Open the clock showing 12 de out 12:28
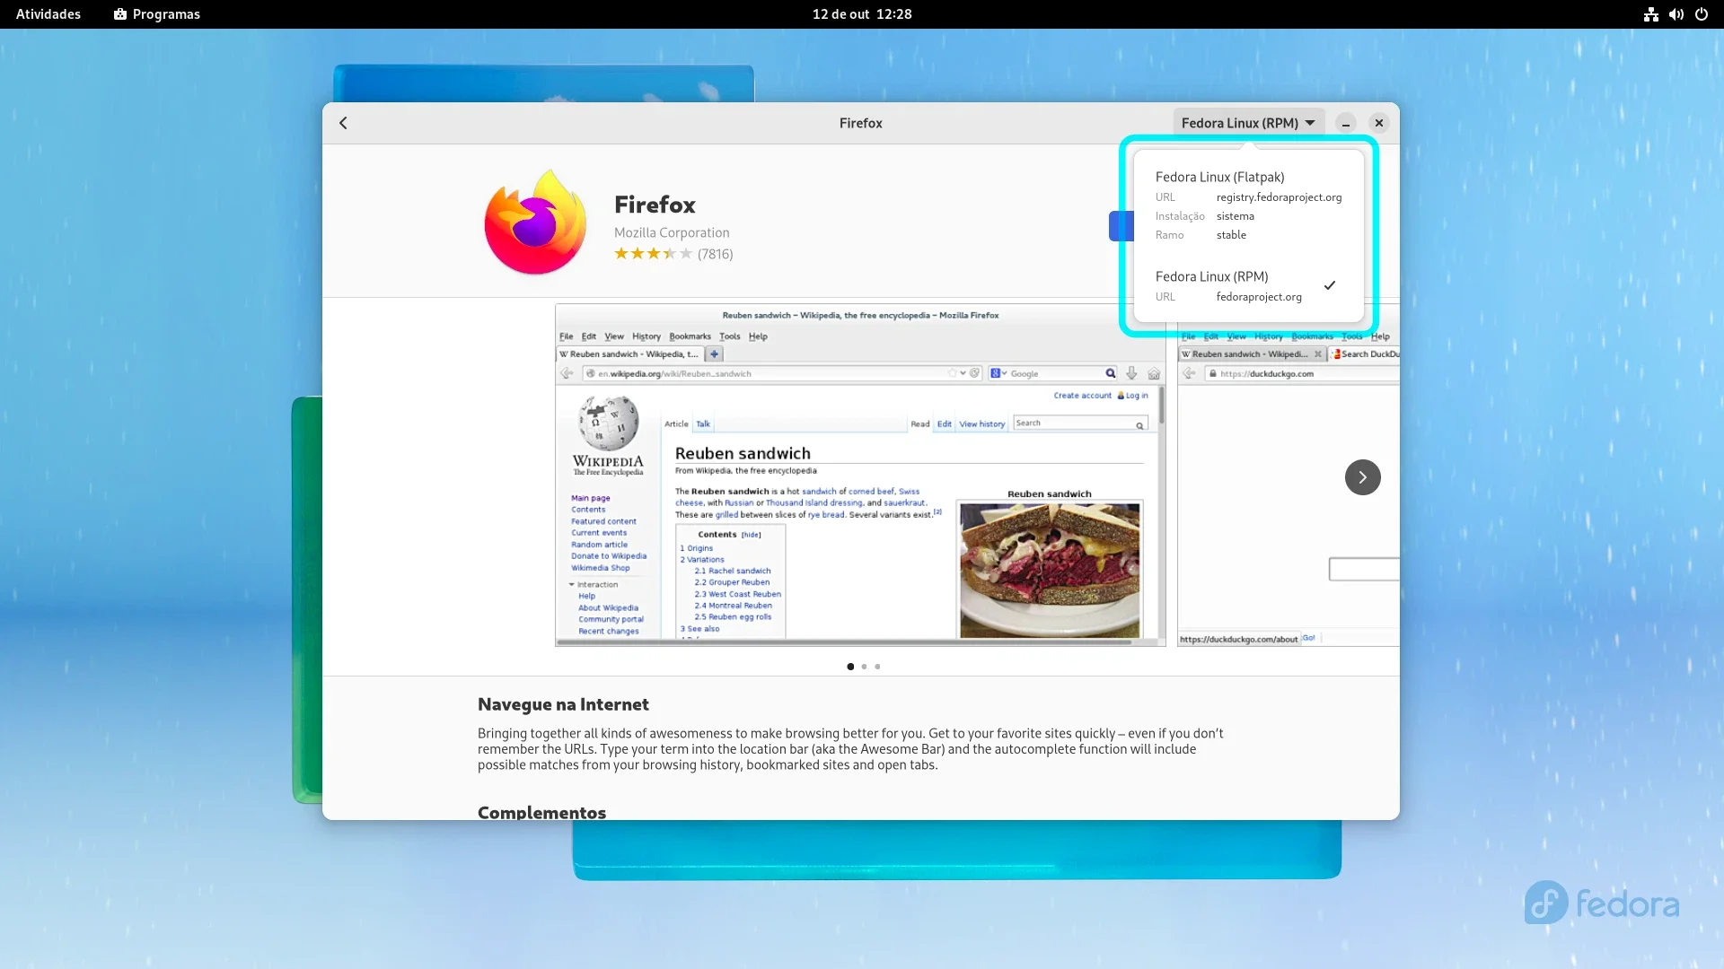Viewport: 1724px width, 969px height. pos(862,14)
